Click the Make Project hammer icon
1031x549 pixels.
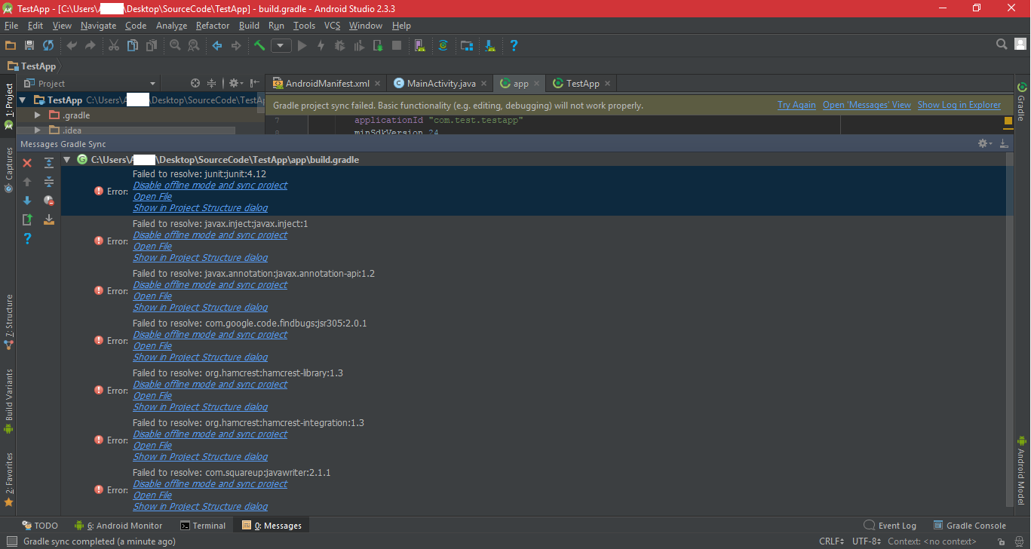[x=259, y=46]
